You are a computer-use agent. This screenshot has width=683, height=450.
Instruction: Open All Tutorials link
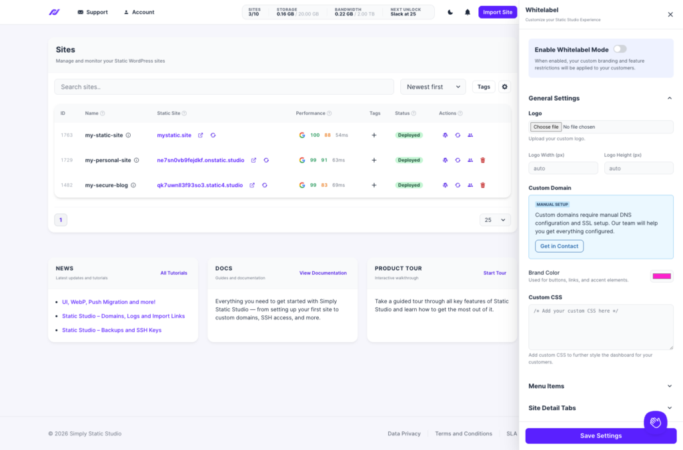tap(174, 273)
